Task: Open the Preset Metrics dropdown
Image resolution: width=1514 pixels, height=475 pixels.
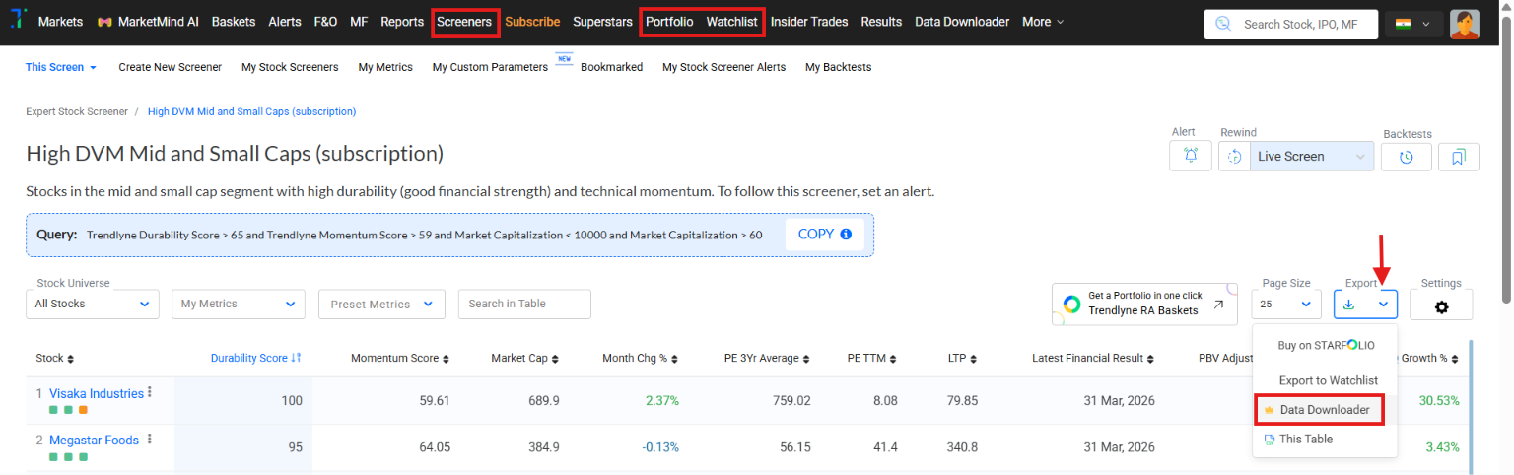Action: tap(381, 304)
